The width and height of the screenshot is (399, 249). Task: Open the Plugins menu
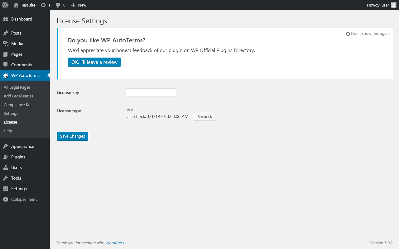[18, 157]
